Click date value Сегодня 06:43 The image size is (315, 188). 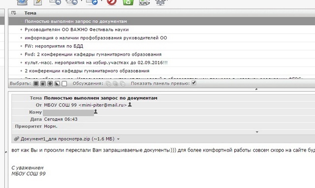tap(61, 119)
